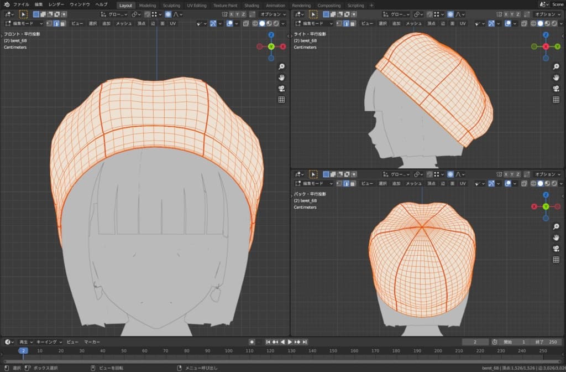Switch to the UV Editing workspace tab
This screenshot has height=372, width=566.
point(197,5)
